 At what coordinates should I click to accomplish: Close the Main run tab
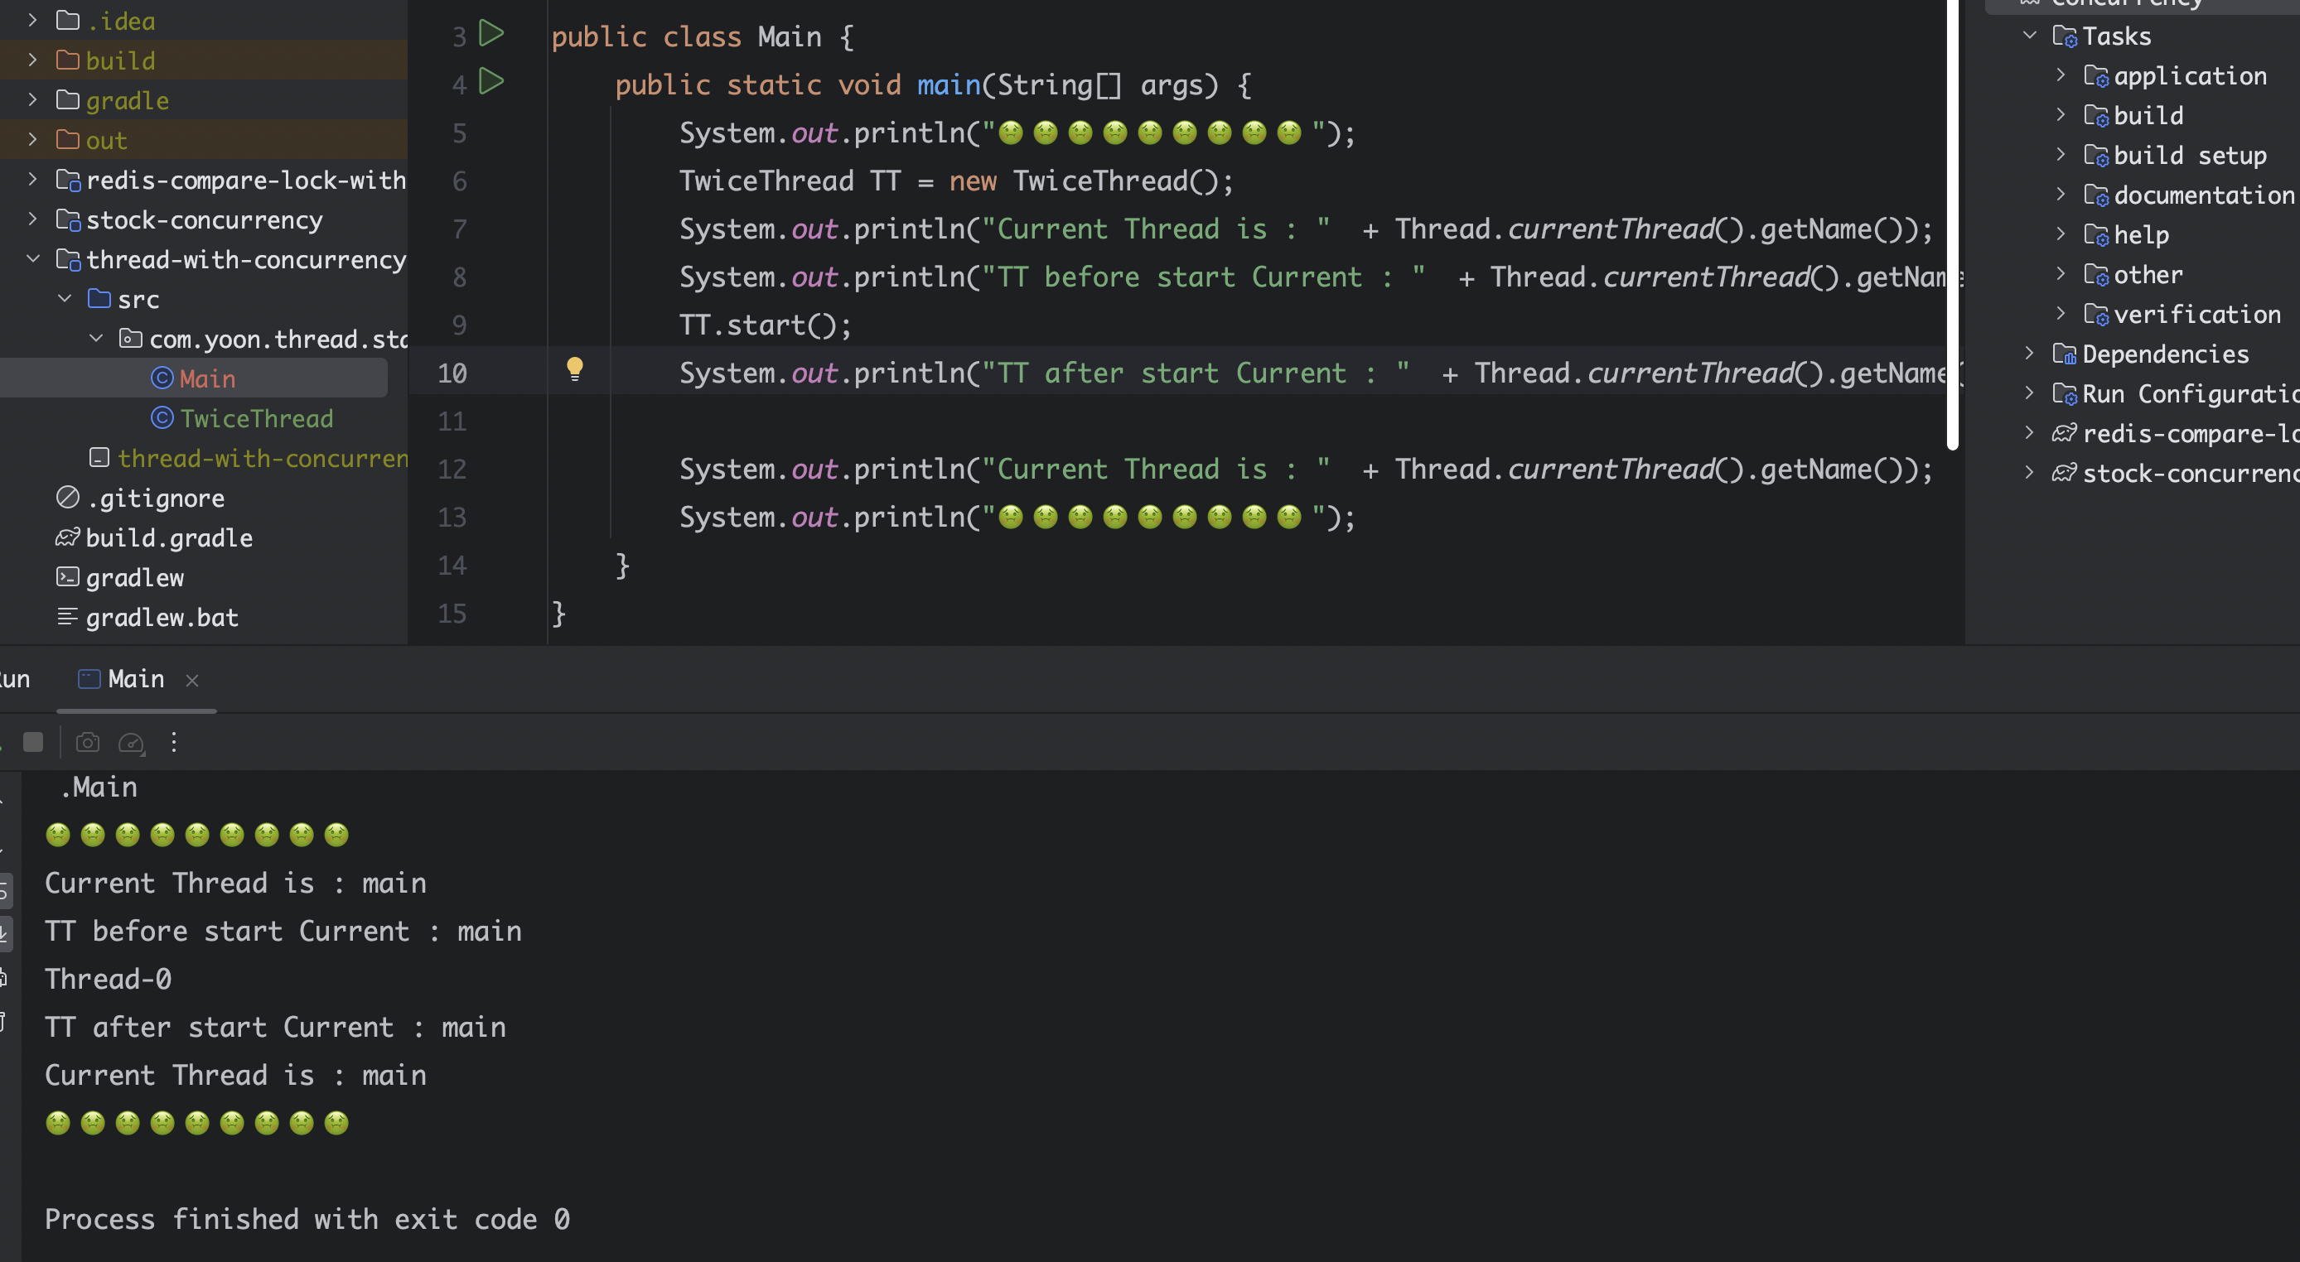[192, 681]
